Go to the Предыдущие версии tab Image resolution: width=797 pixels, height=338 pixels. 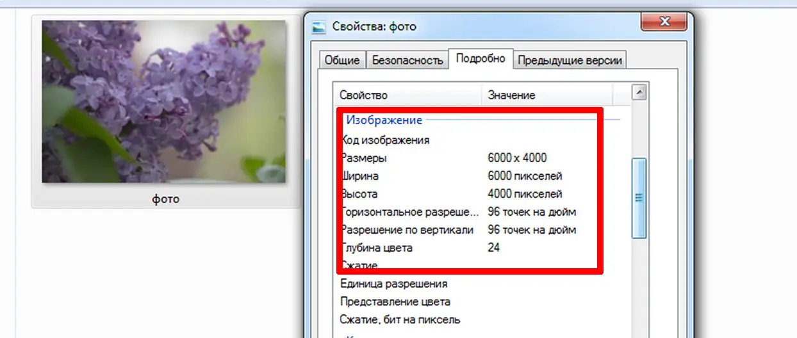tap(570, 60)
